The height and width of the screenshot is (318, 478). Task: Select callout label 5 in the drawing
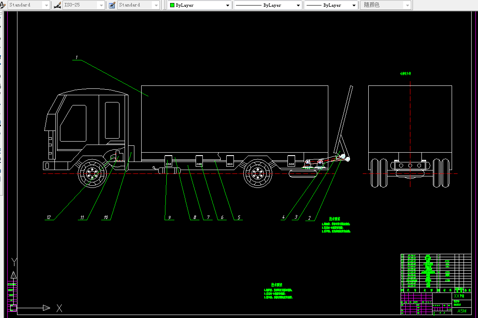click(239, 217)
